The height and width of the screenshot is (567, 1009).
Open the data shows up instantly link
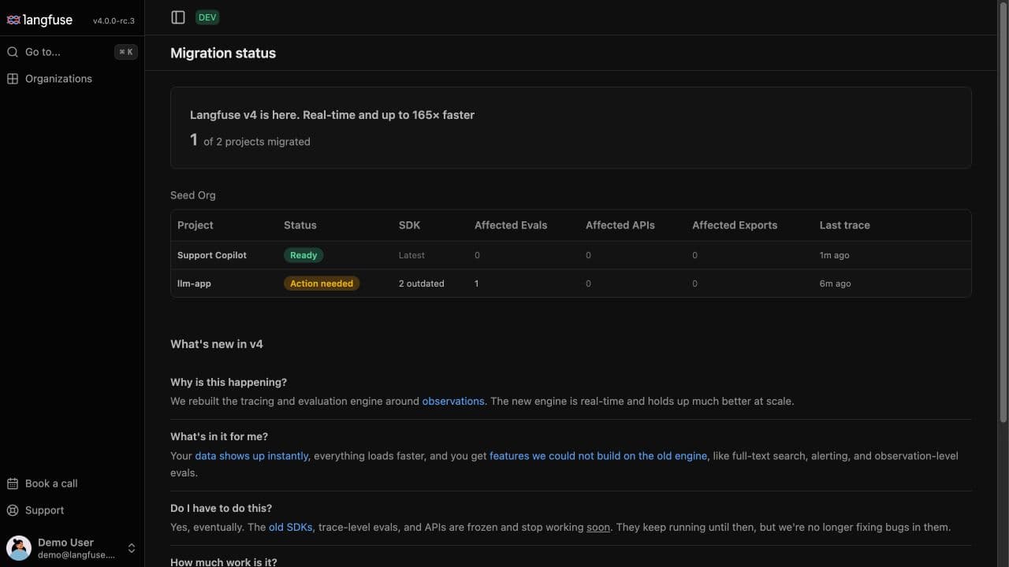coord(251,456)
